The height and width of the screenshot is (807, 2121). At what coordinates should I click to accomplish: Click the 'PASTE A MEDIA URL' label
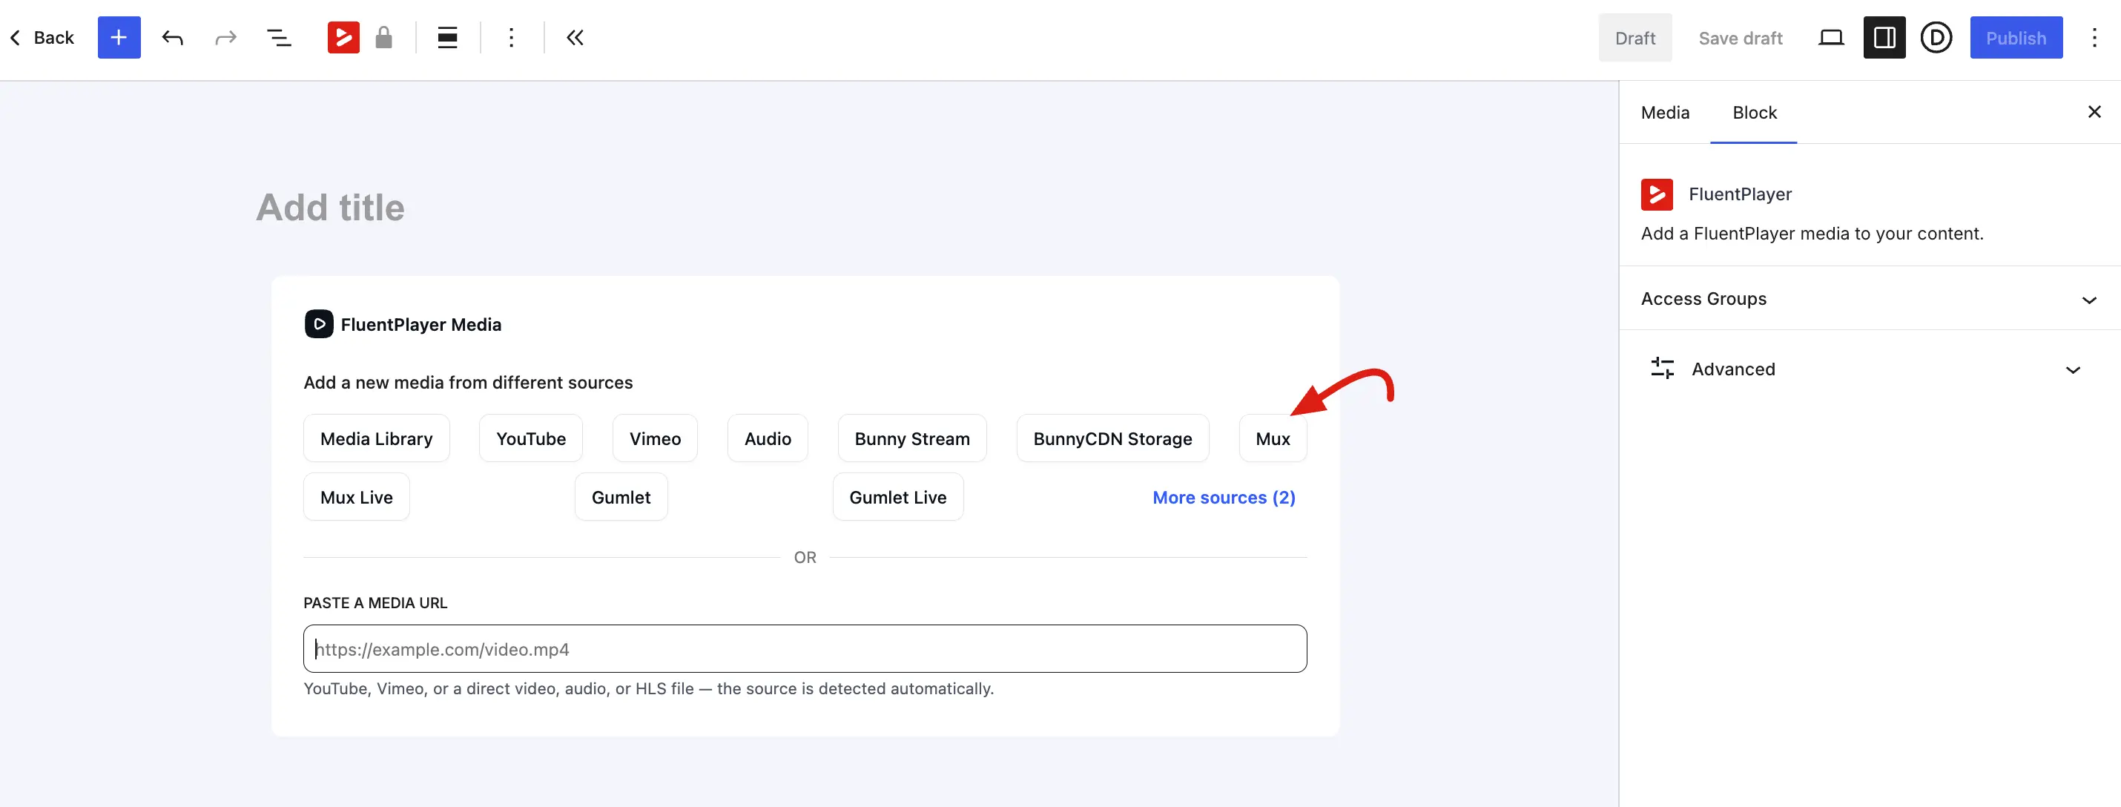tap(375, 603)
